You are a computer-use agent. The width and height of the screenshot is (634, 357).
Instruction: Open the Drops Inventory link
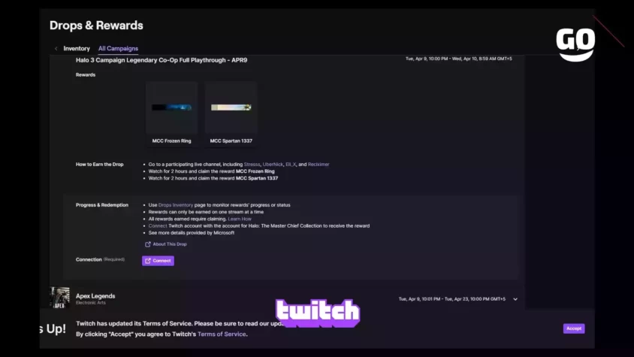tap(176, 205)
